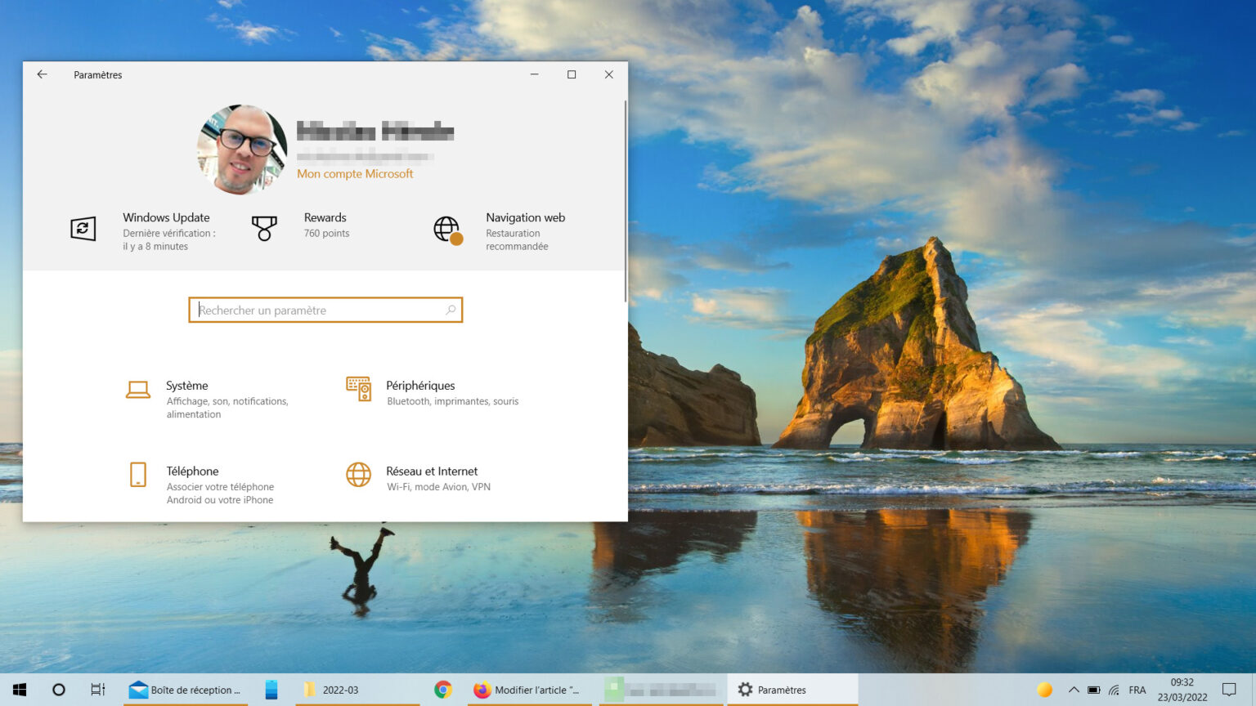This screenshot has height=706, width=1256.
Task: Open the FRA language selector
Action: click(1138, 689)
